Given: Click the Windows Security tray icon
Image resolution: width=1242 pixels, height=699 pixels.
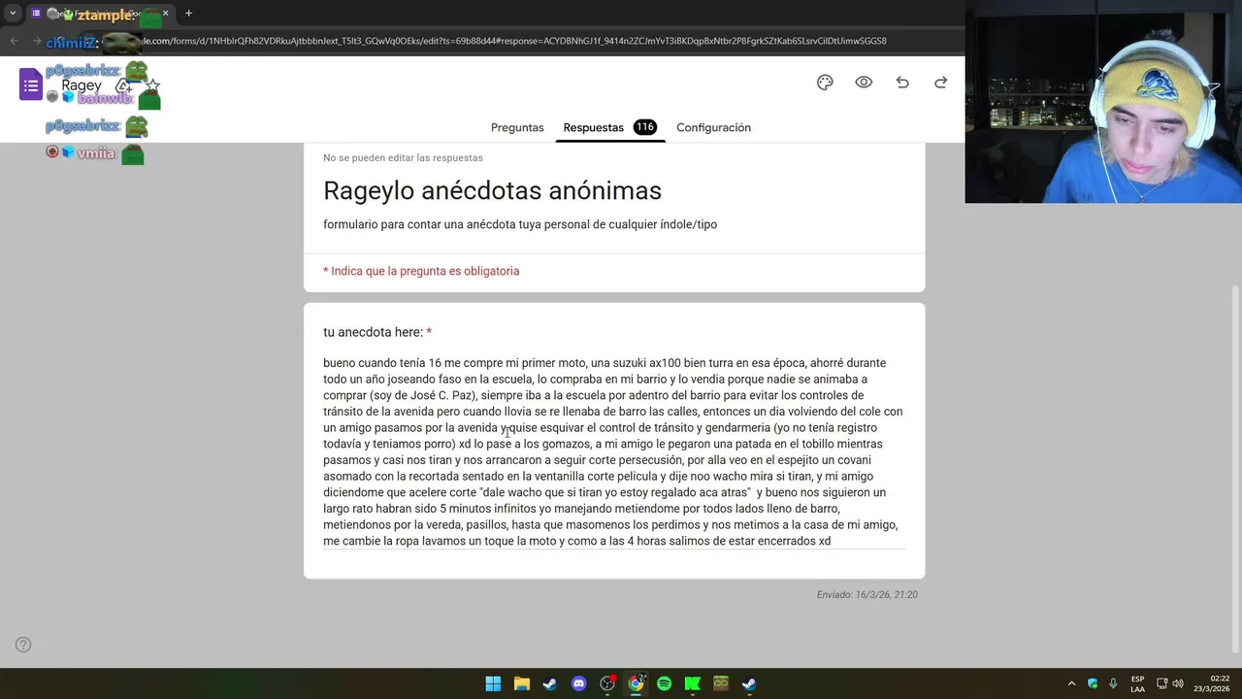Looking at the screenshot, I should tap(1093, 683).
